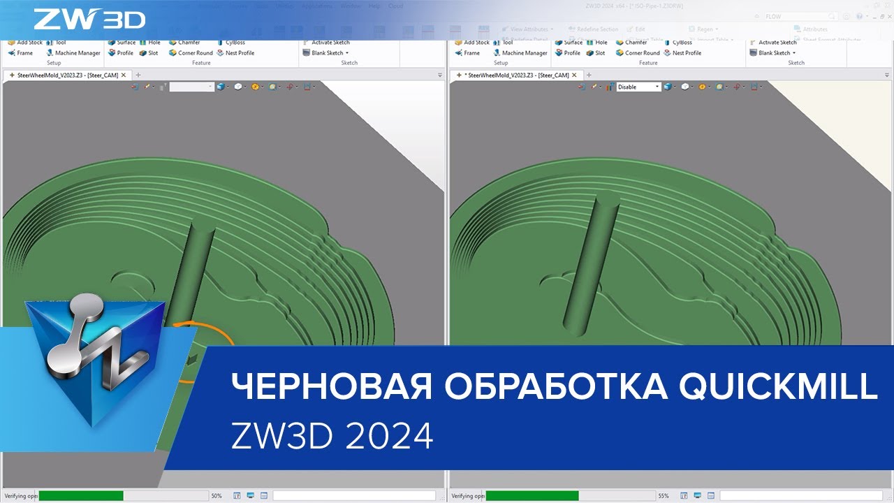Click CylBoss feature in right window

[x=677, y=43]
